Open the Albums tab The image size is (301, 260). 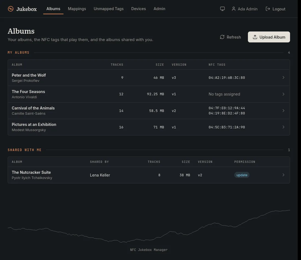click(53, 9)
